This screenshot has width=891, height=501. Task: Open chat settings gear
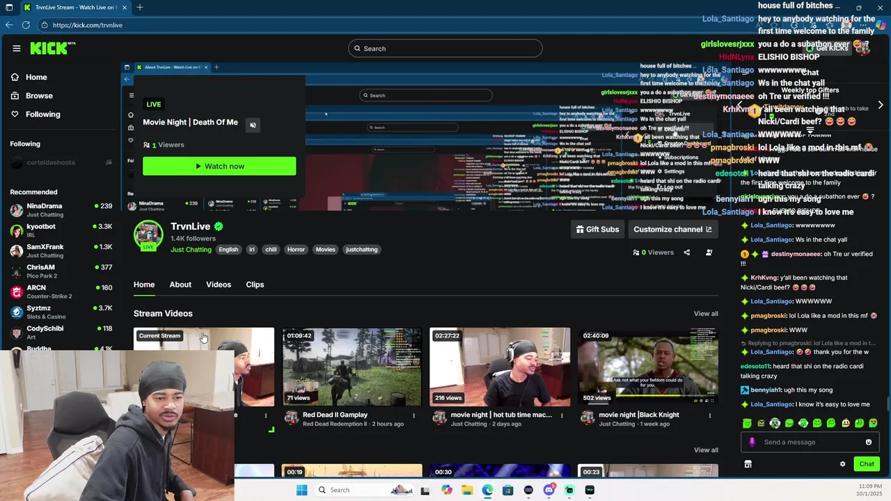point(842,464)
